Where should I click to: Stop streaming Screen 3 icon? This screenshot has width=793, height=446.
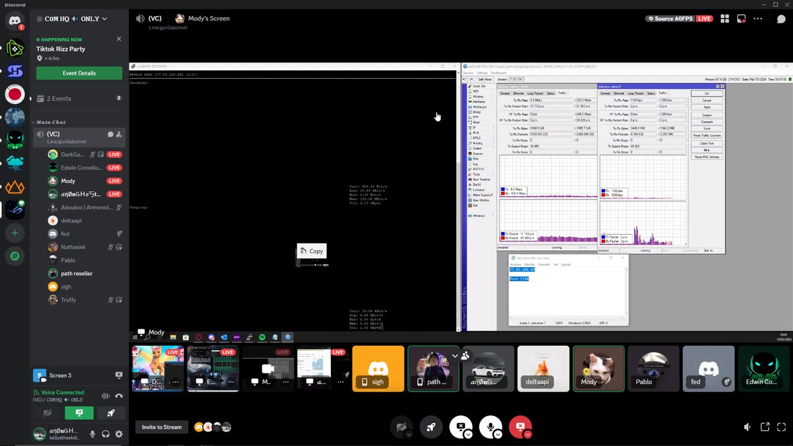point(119,375)
